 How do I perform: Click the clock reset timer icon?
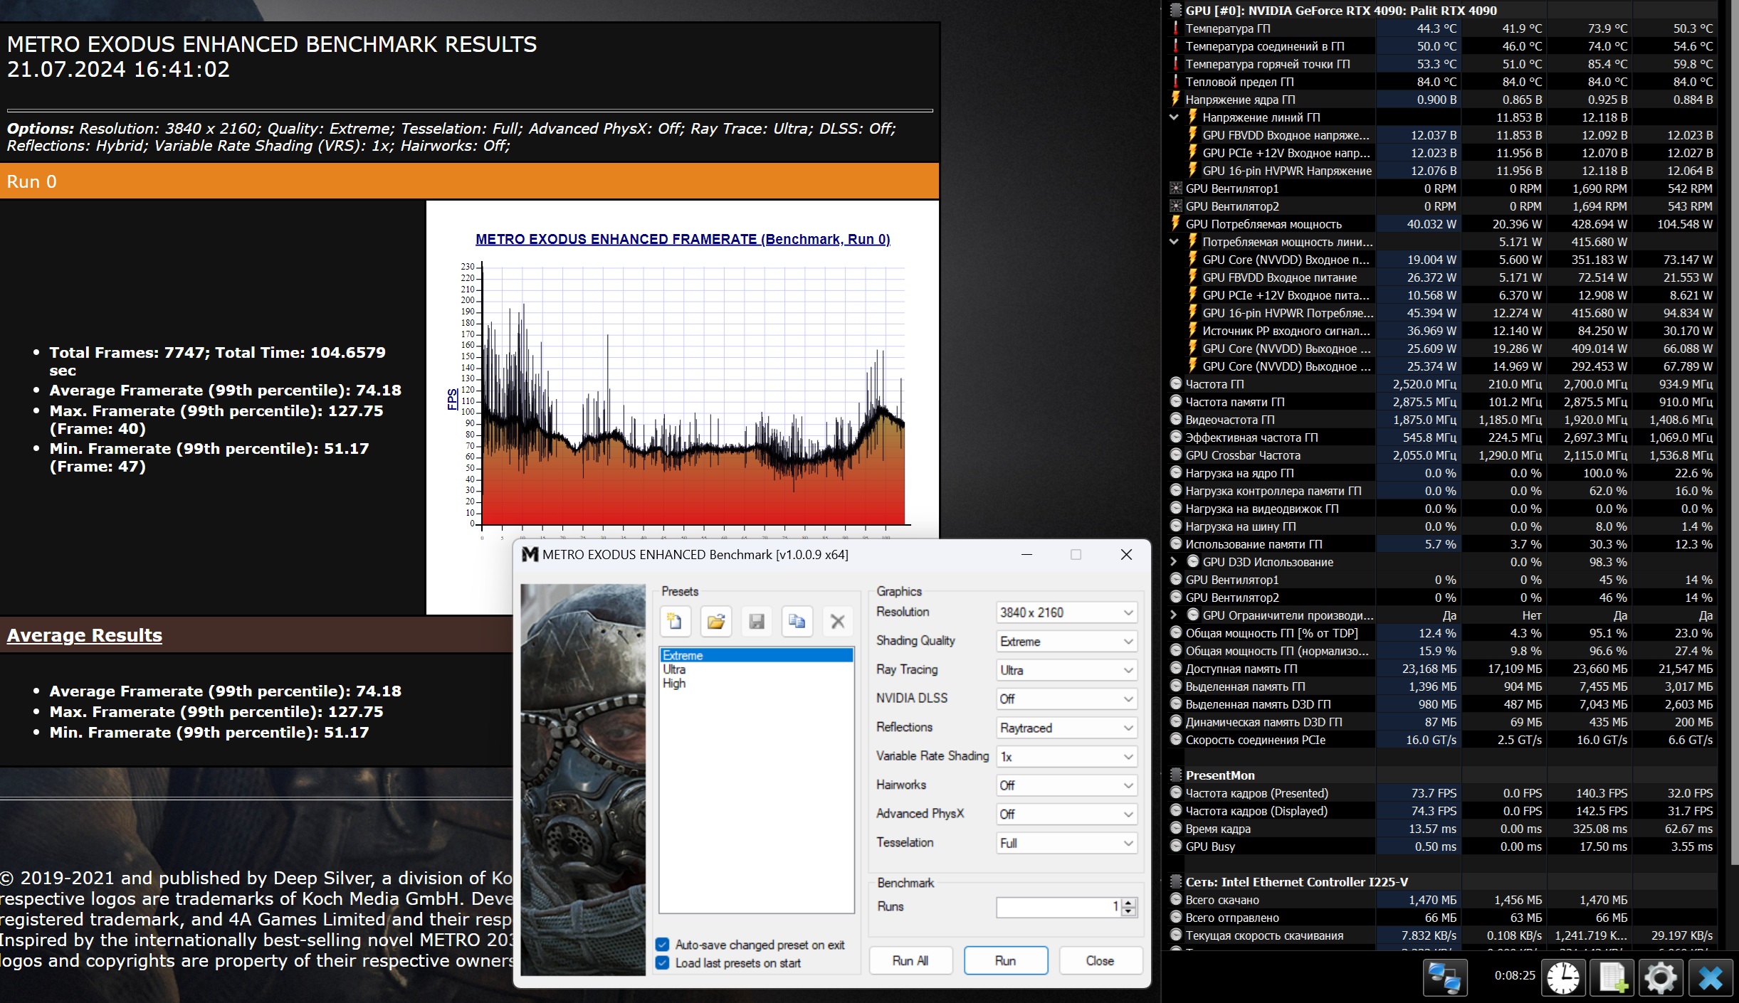1562,978
